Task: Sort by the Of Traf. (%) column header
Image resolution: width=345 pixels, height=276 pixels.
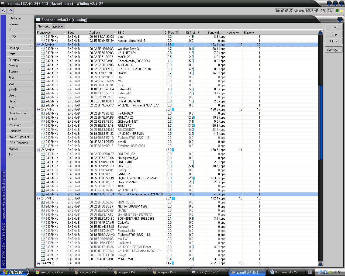Action: [196, 33]
